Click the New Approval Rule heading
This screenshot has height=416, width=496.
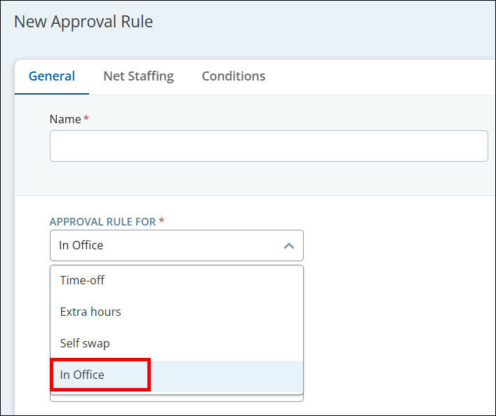tap(83, 22)
